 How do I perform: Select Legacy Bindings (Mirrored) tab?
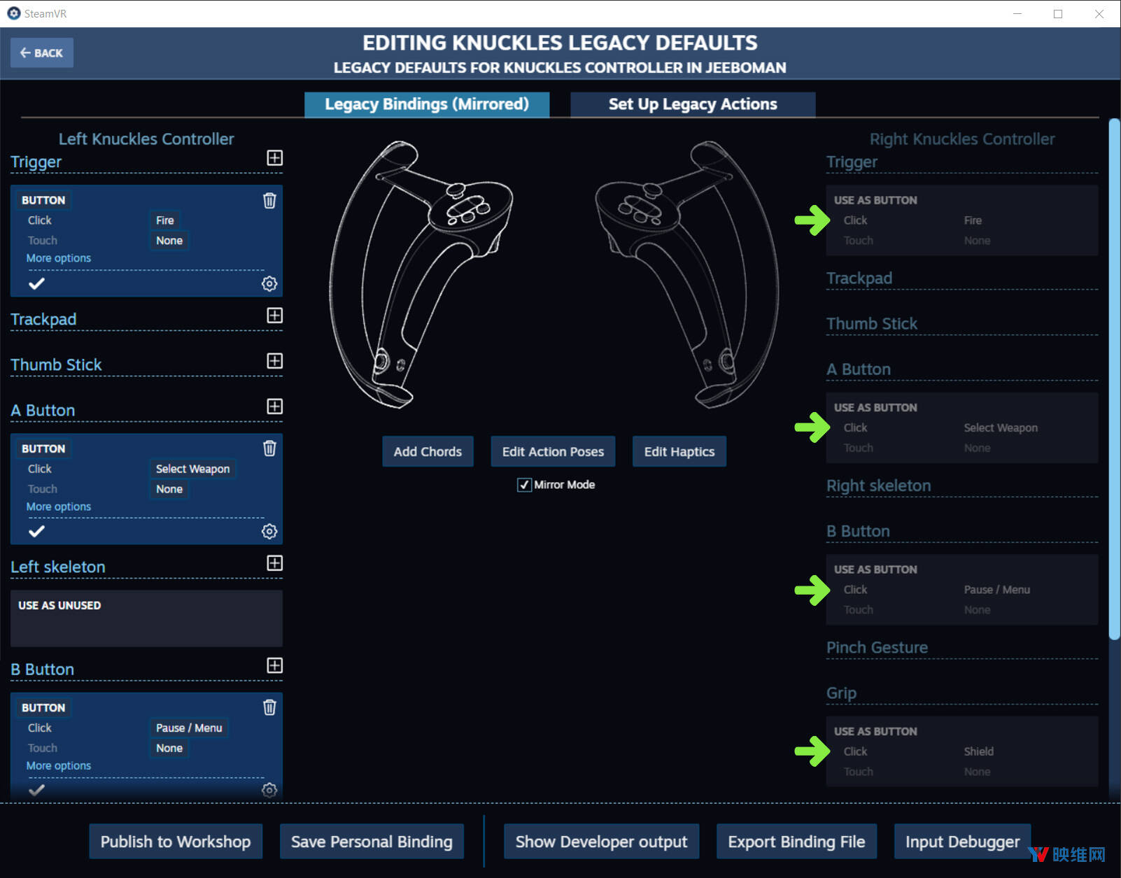(427, 104)
